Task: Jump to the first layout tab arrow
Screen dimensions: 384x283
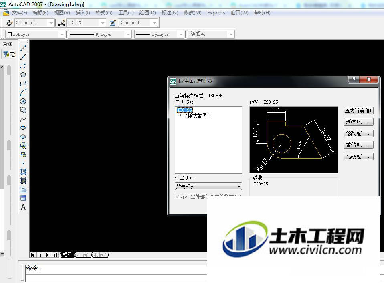Action: coord(33,255)
